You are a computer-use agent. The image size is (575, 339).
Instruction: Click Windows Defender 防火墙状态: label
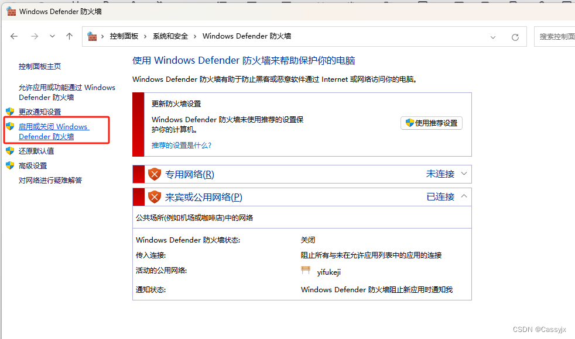(188, 240)
